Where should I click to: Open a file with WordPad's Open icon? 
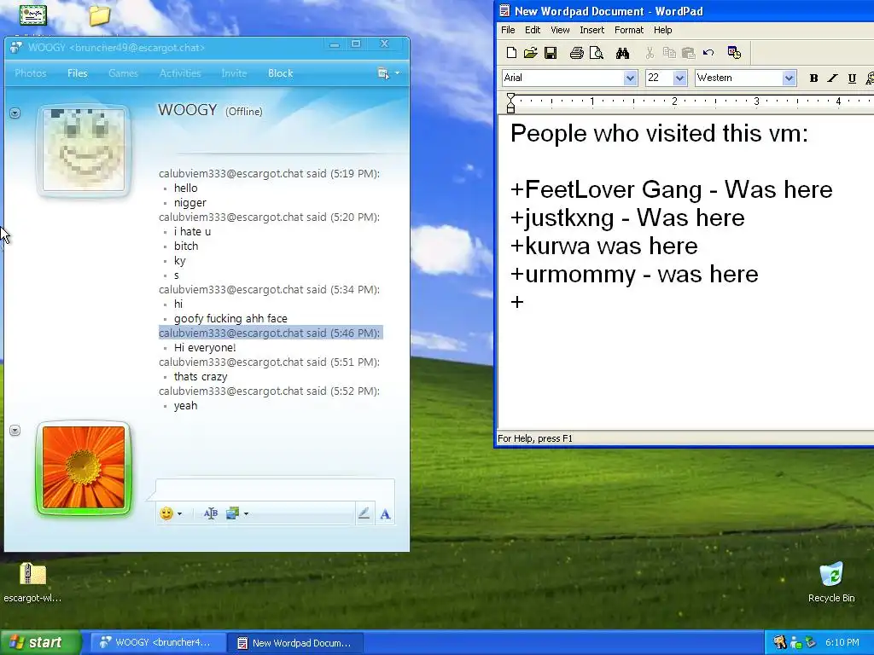pos(530,53)
